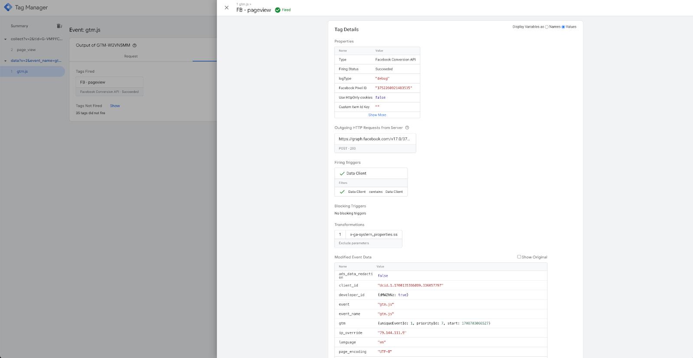
Task: Select Values radio for variable display
Action: point(563,27)
